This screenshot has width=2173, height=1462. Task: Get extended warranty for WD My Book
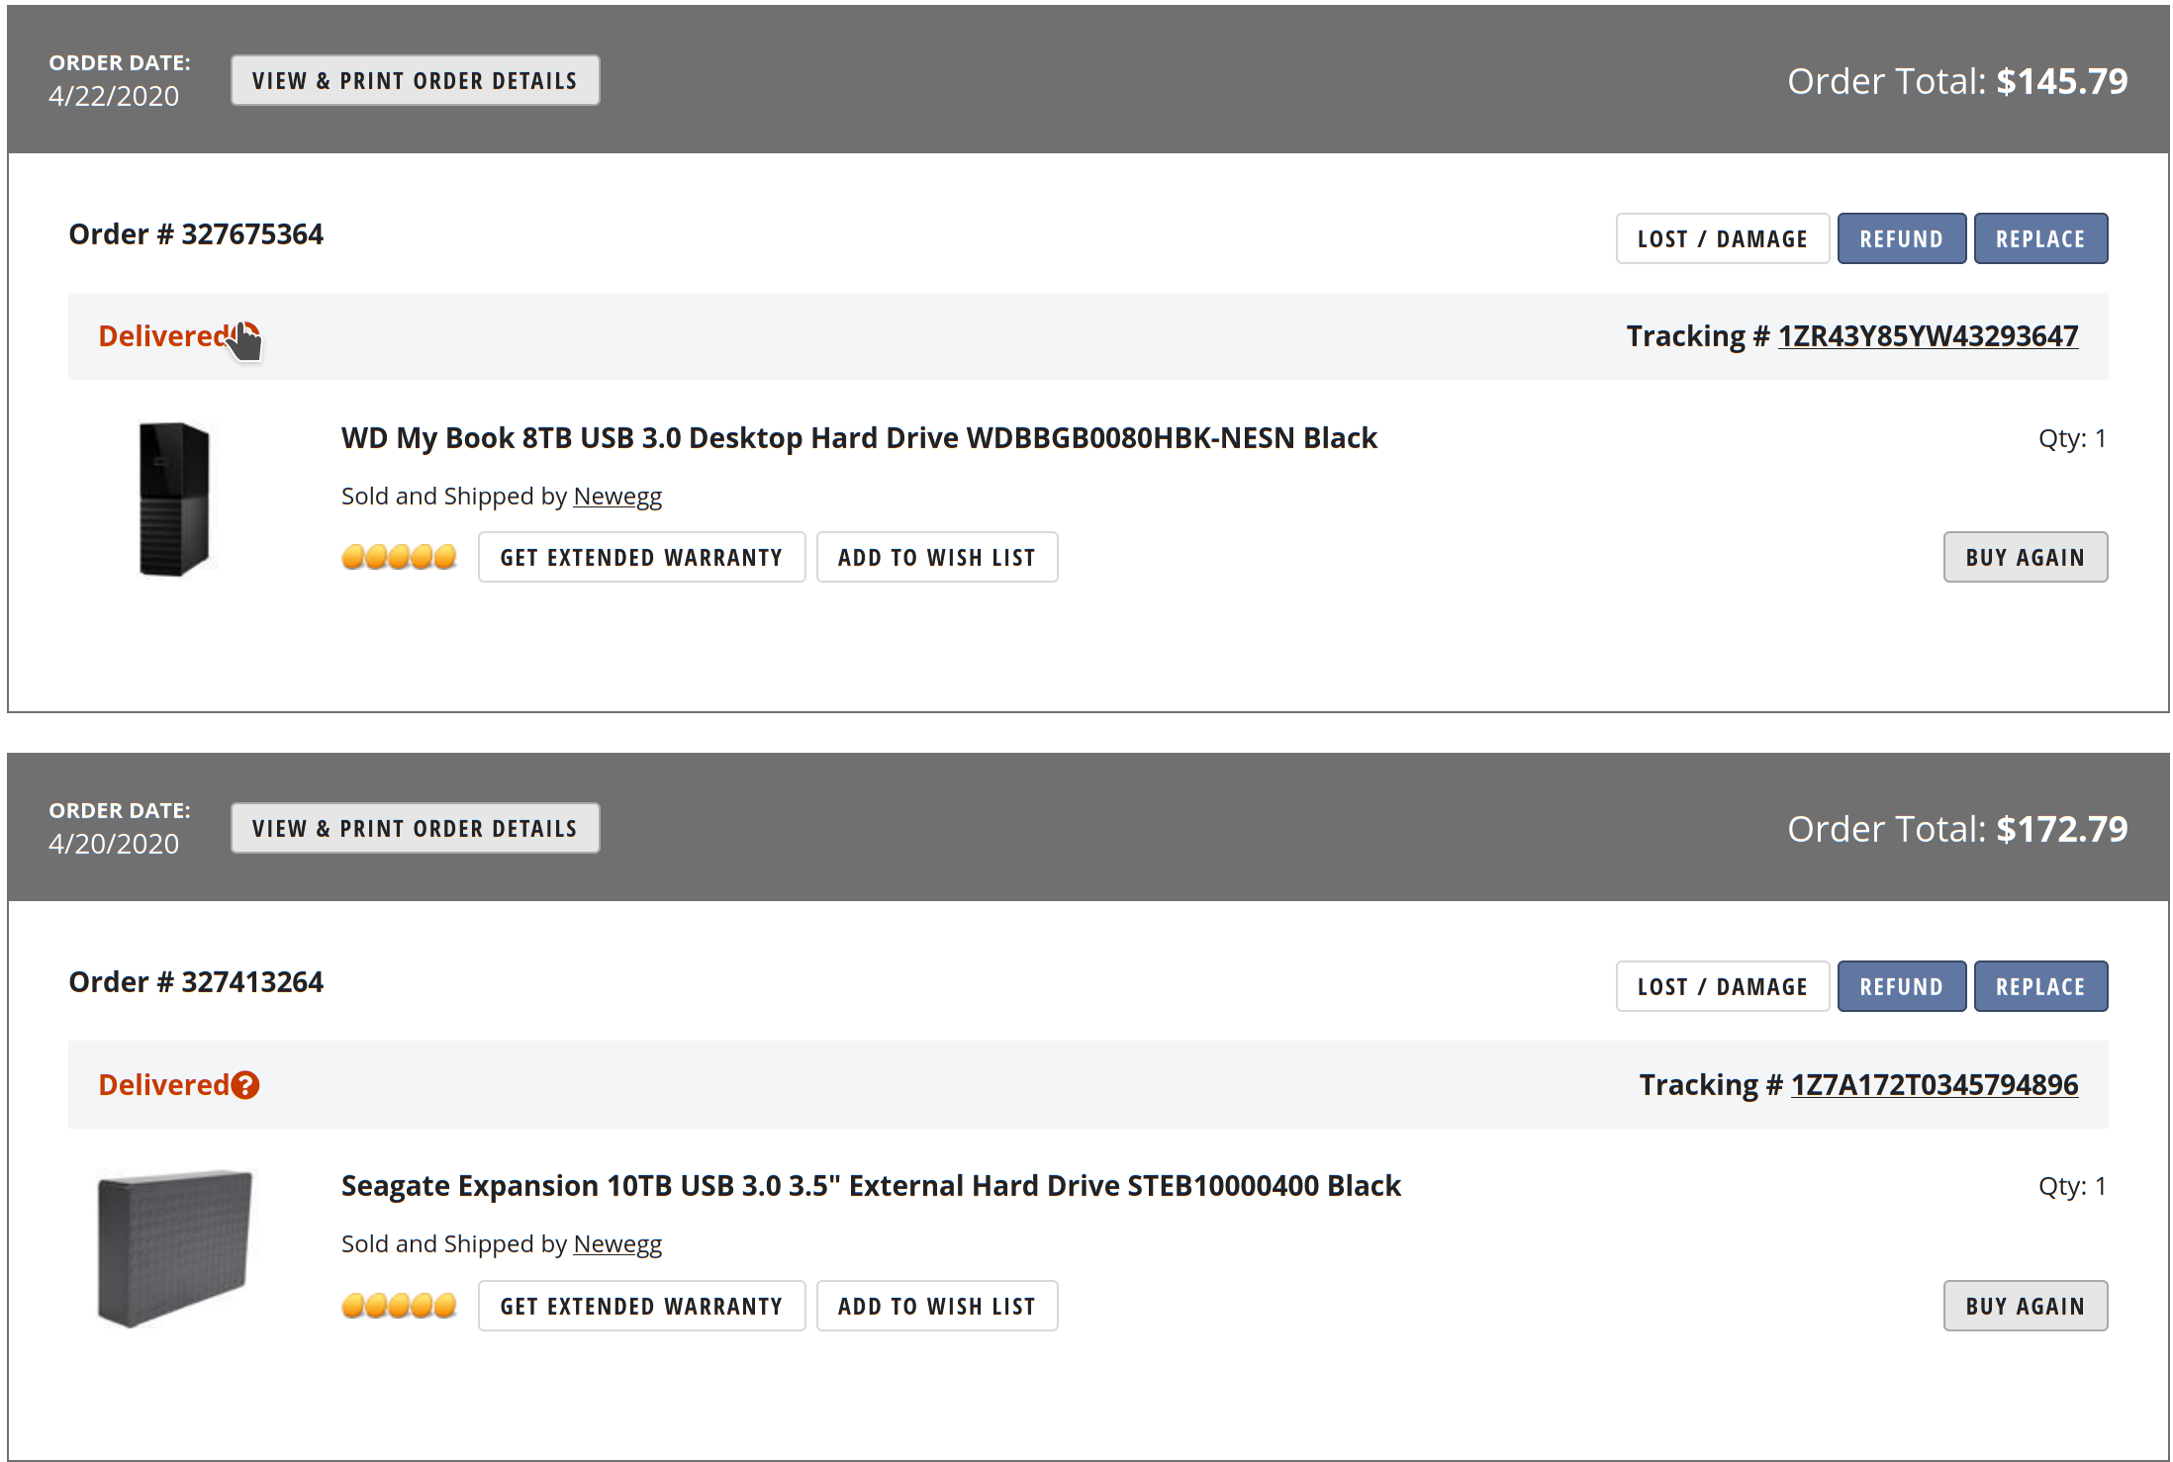[641, 557]
